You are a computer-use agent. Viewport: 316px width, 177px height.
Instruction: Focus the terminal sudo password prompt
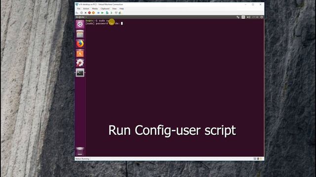tap(104, 24)
